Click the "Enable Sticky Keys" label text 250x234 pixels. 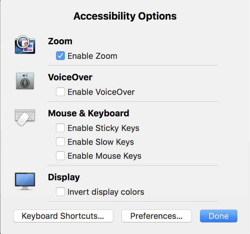point(103,128)
